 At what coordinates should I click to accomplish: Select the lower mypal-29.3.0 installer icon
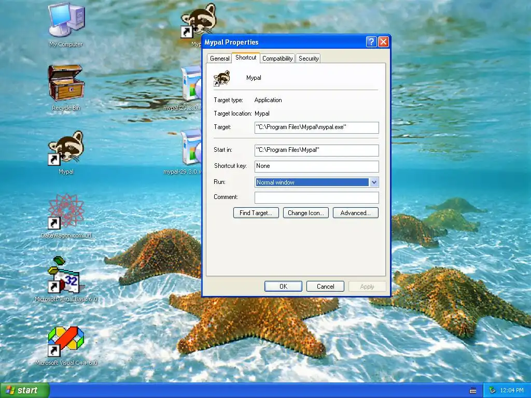coord(191,147)
